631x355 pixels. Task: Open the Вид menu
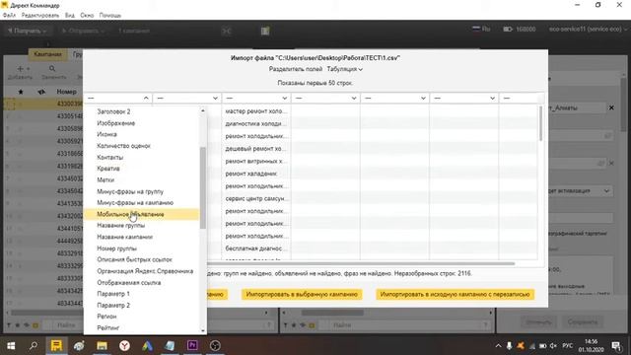(70, 16)
